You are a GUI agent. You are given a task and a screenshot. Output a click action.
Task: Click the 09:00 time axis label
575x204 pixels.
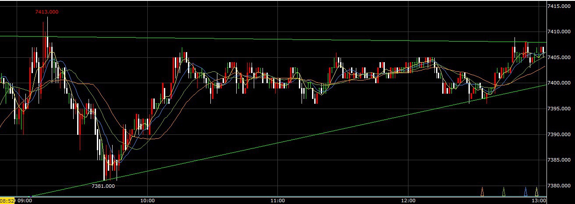click(25, 200)
